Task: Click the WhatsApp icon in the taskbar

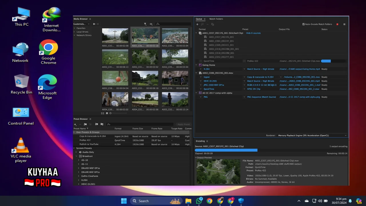Action: pyautogui.click(x=199, y=201)
